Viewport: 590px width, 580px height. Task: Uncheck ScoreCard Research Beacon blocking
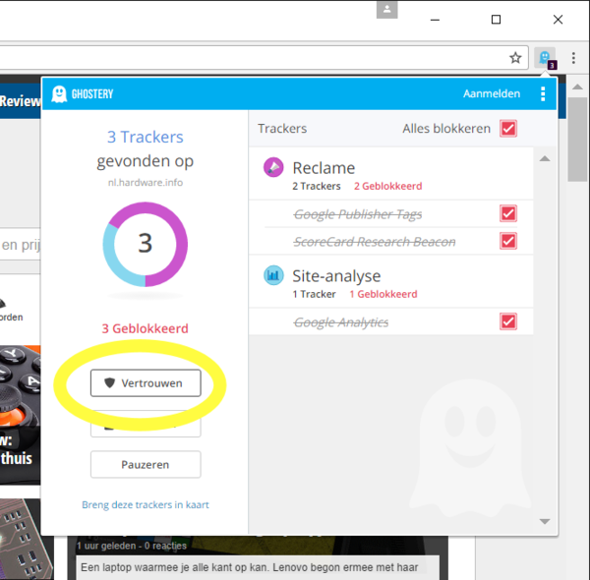[508, 241]
